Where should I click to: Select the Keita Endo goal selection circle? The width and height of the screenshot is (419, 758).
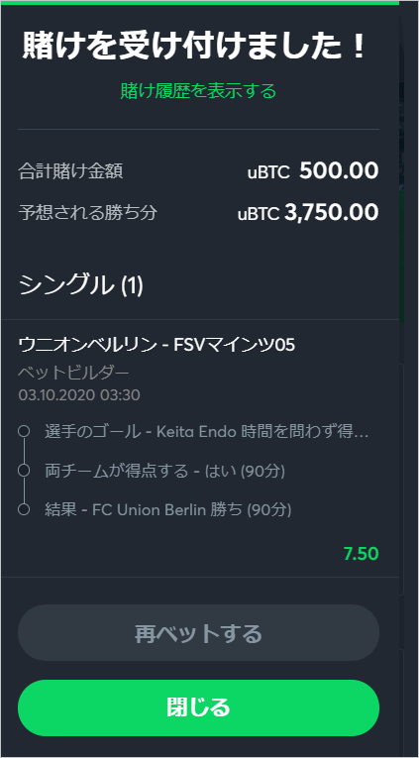24,431
